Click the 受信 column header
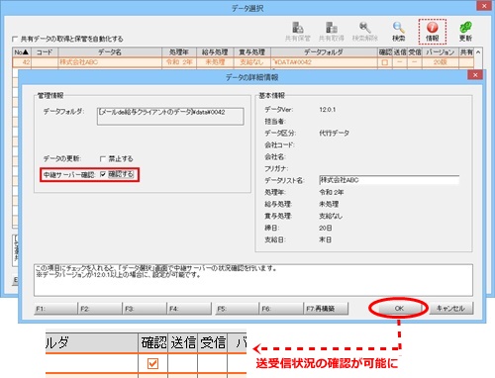Viewport: 495px width, 378px height. tap(415, 52)
